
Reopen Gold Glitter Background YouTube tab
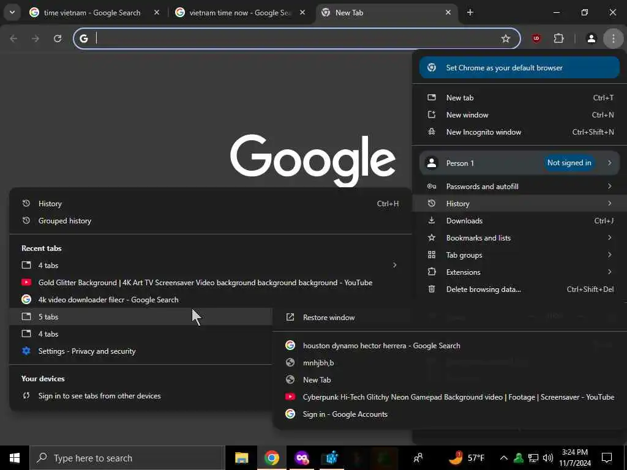pyautogui.click(x=211, y=283)
